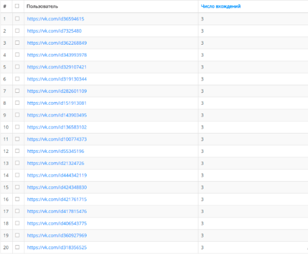
Task: Open the id151913081 user link
Action: point(57,103)
